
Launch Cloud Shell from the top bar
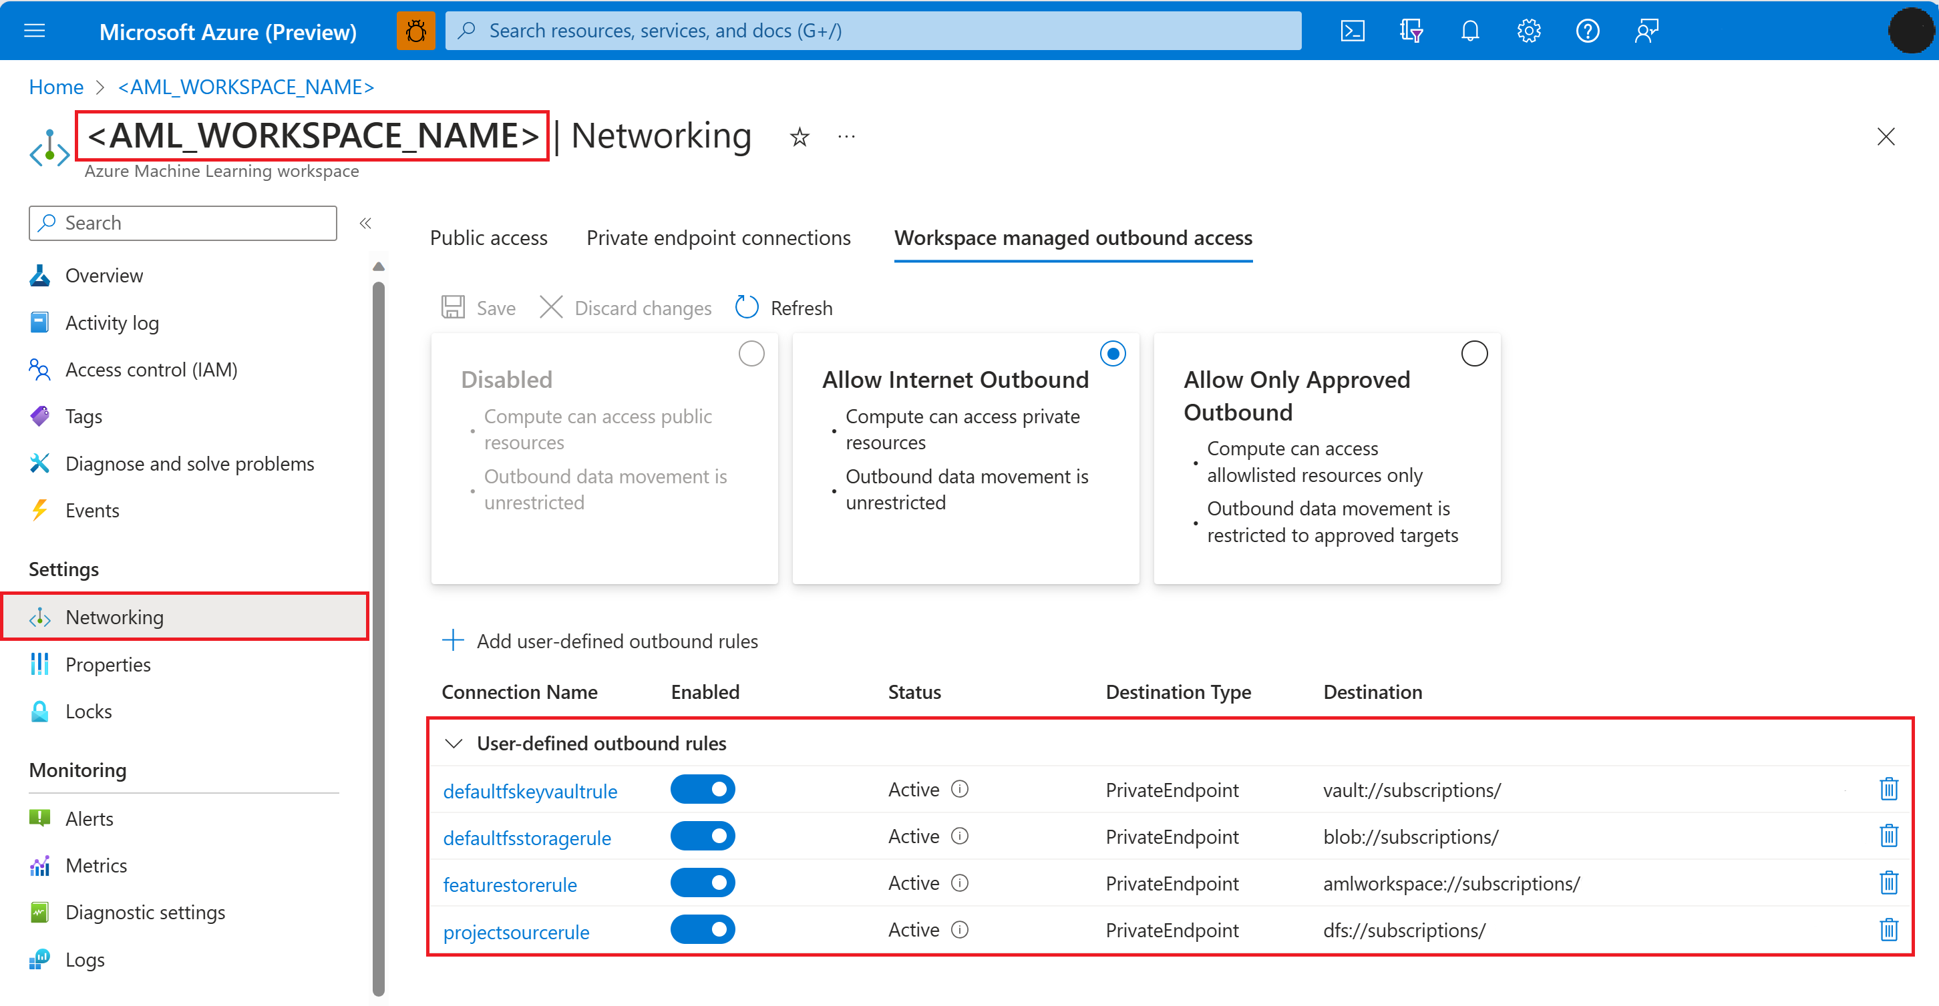(1353, 31)
